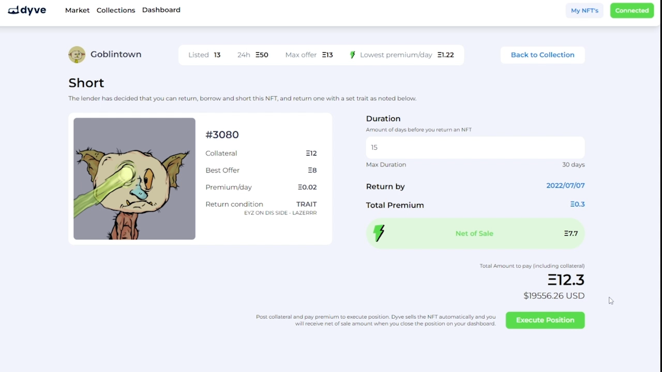Go Back to Collection

tap(543, 55)
